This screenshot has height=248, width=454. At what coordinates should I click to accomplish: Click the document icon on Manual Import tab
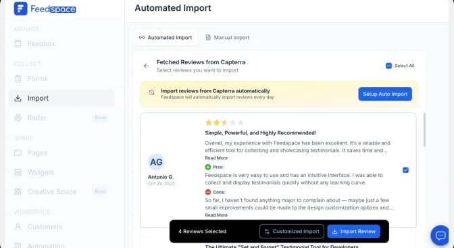coord(208,38)
